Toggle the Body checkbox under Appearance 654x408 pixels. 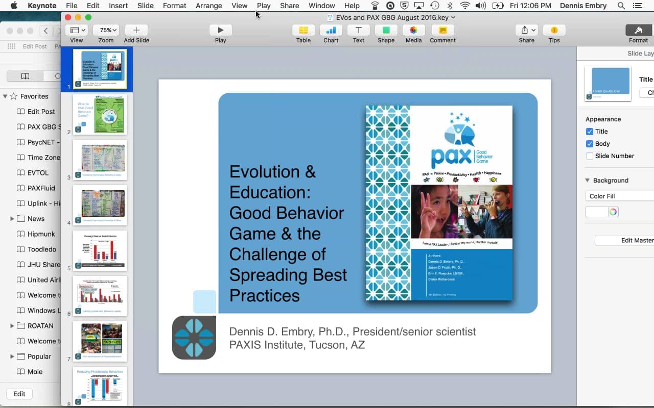pos(590,144)
